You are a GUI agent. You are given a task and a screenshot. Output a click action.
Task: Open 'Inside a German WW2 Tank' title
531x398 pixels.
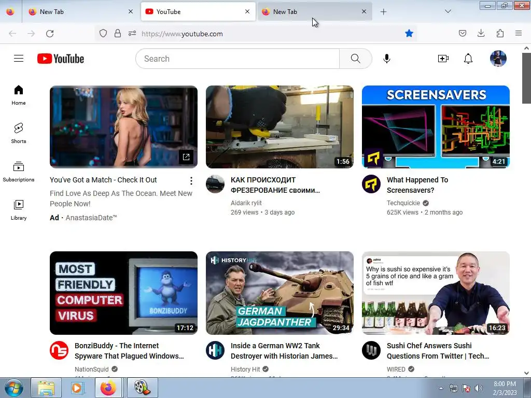pyautogui.click(x=284, y=351)
